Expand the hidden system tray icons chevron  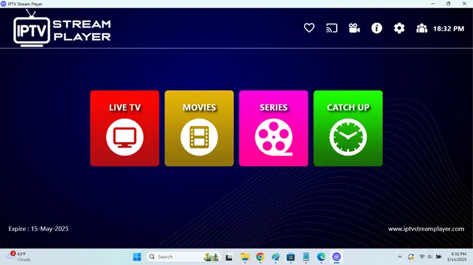(x=400, y=257)
